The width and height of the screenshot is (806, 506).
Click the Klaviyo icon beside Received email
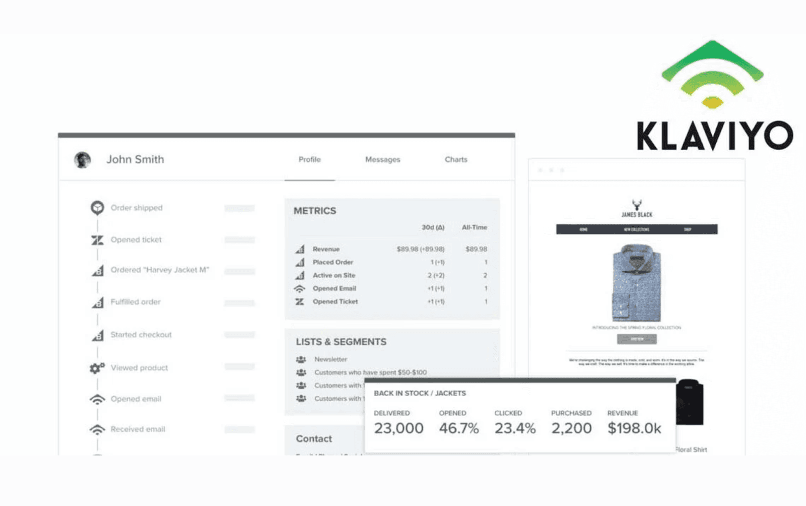click(97, 429)
